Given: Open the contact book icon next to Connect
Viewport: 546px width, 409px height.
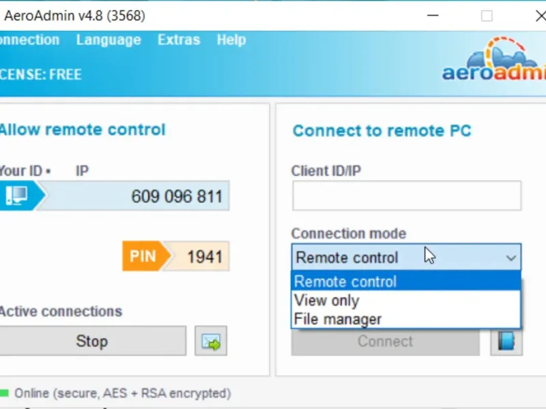Looking at the screenshot, I should click(506, 342).
